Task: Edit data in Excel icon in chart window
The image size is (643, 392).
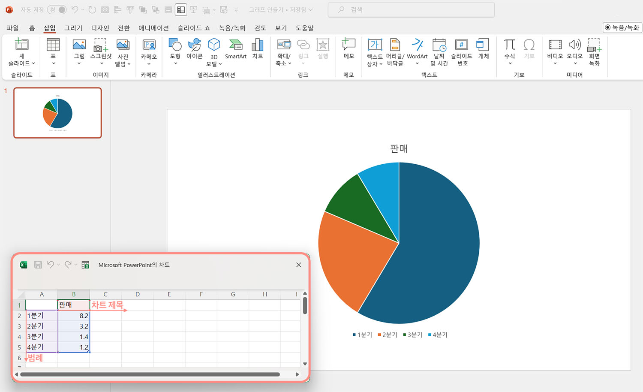Action: tap(85, 265)
